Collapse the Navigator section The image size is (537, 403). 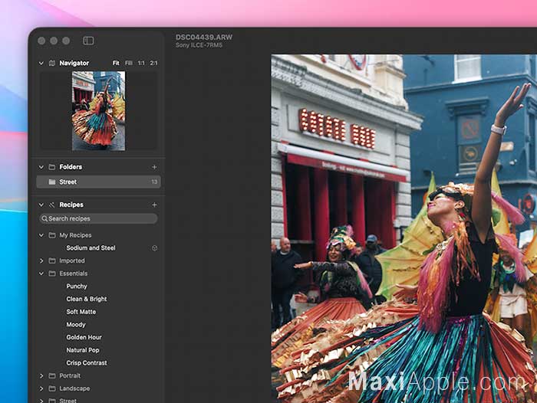tap(41, 63)
